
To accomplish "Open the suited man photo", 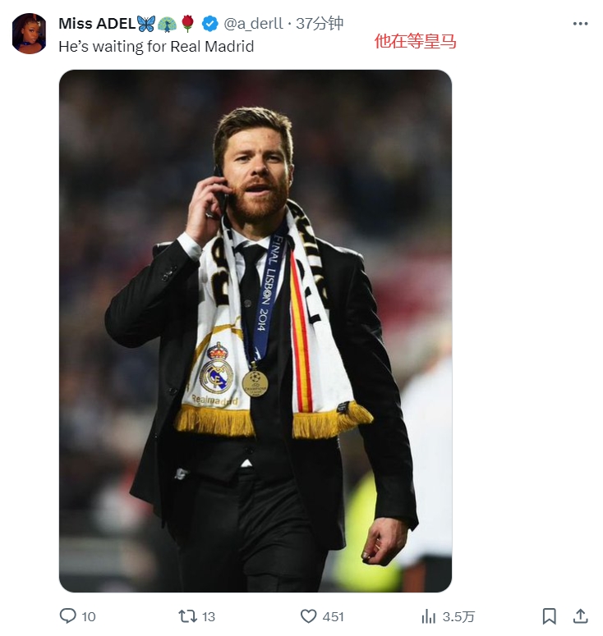I will (255, 331).
